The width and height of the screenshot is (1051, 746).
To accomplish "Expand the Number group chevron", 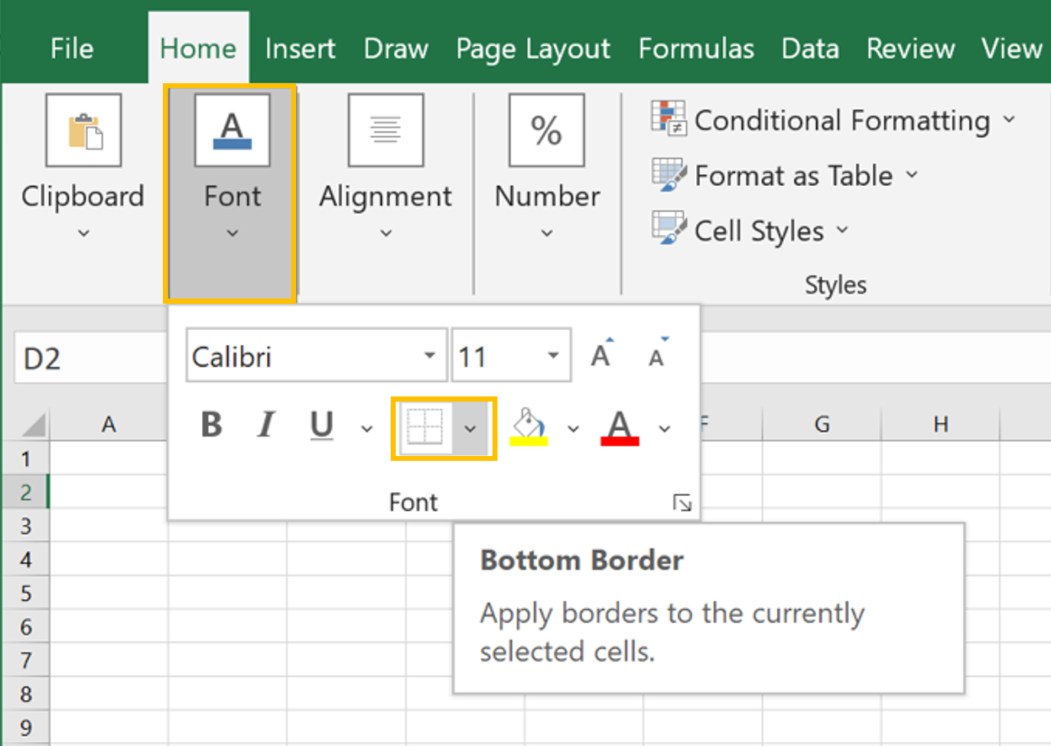I will (547, 233).
